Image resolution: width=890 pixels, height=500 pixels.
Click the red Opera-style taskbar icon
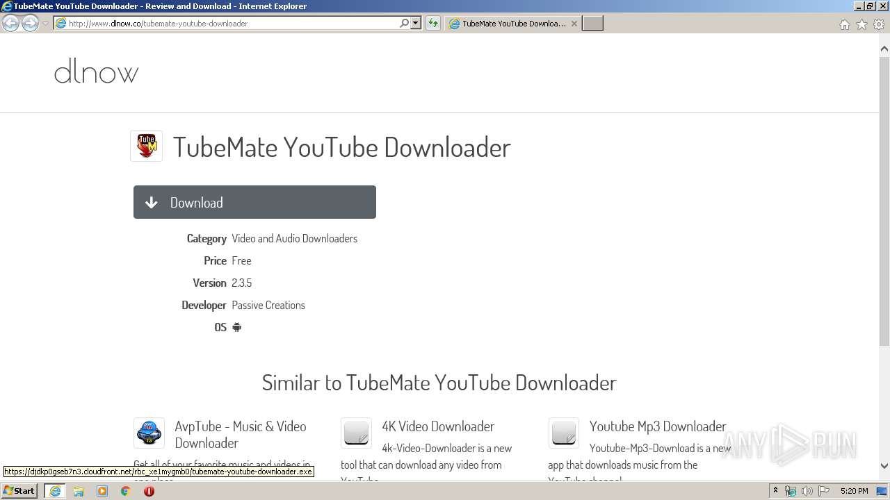(x=149, y=491)
